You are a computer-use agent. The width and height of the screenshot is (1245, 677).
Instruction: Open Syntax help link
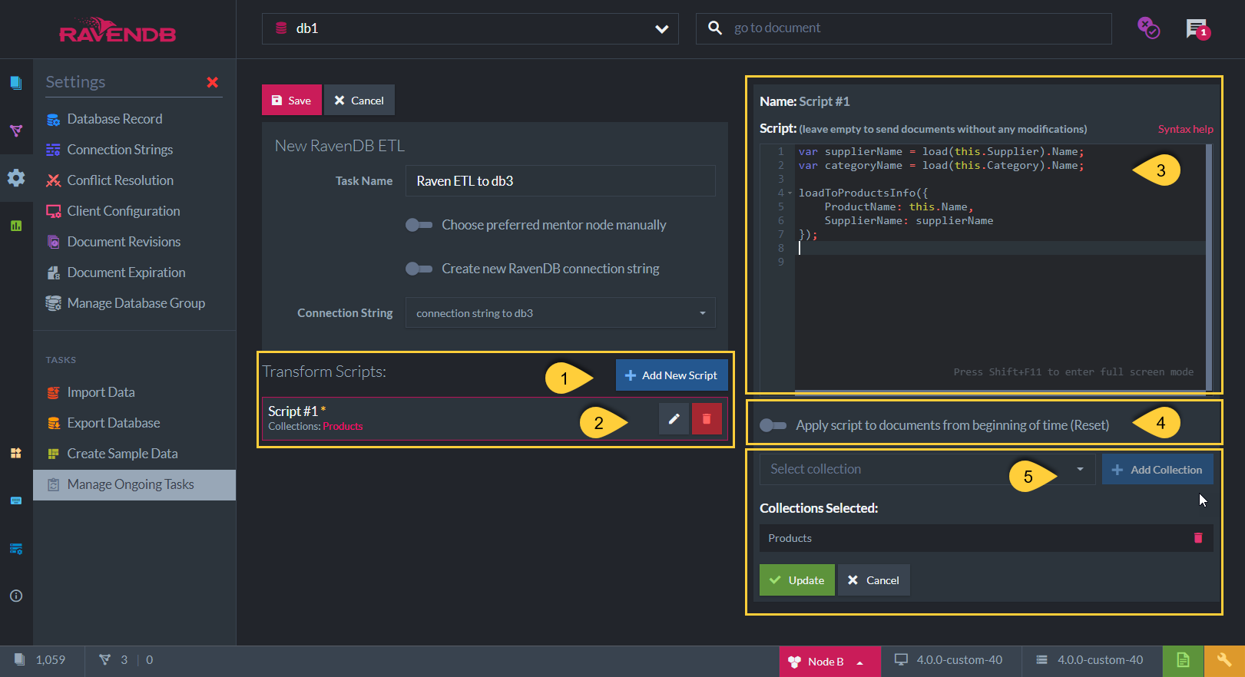click(1186, 129)
